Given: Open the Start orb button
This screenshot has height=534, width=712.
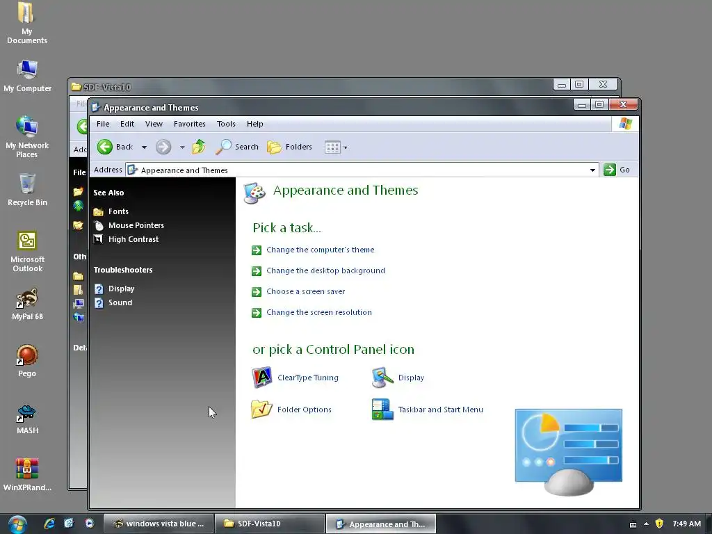Looking at the screenshot, I should [x=17, y=524].
